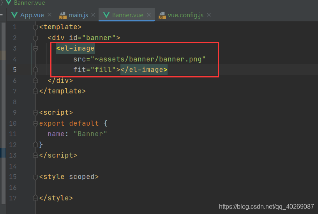
Task: Collapse the div banner block at line 2
Action: 35,38
